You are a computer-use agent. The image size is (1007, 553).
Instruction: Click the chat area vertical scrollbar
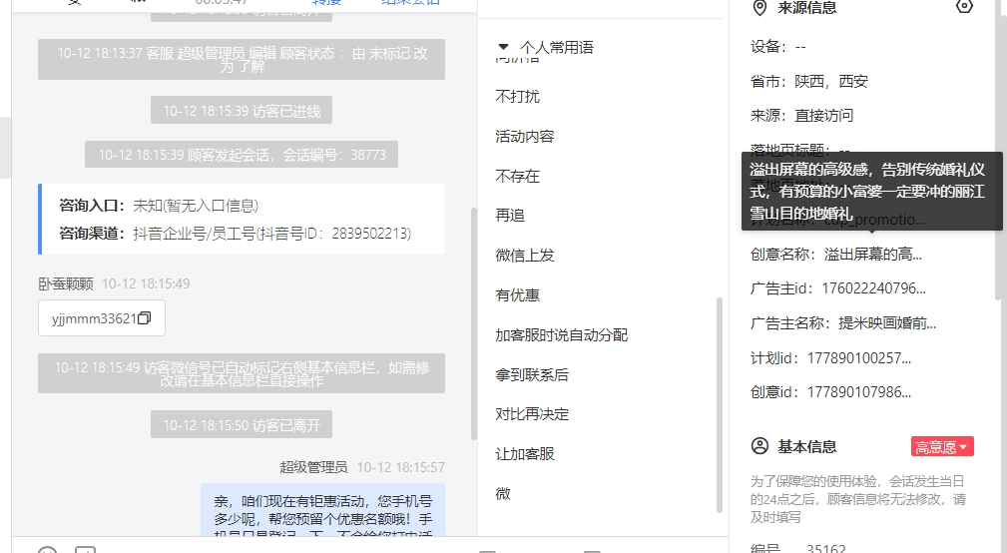coord(474,323)
